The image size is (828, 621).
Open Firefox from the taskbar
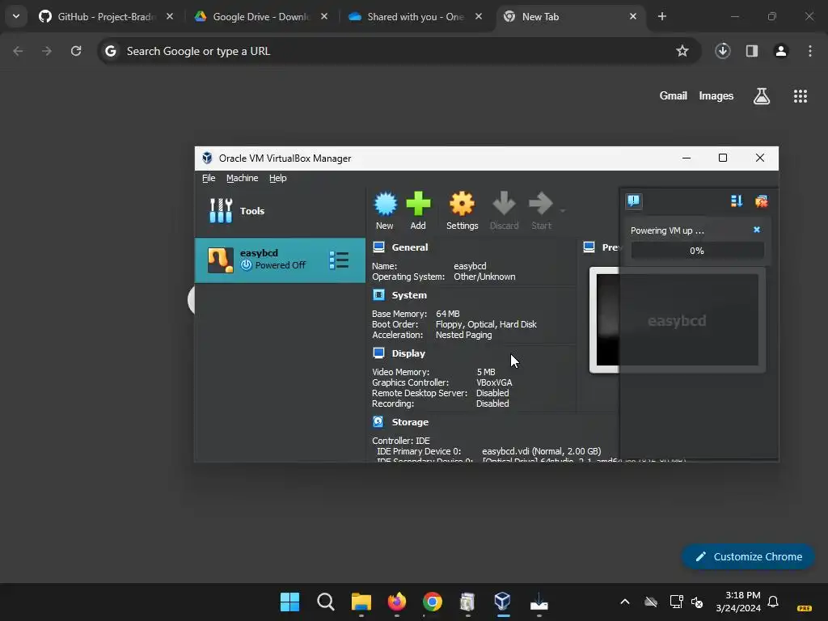tap(396, 602)
